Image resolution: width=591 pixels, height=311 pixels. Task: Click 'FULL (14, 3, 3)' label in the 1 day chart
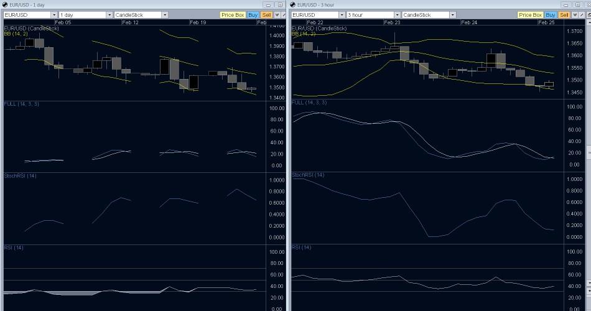(x=22, y=104)
